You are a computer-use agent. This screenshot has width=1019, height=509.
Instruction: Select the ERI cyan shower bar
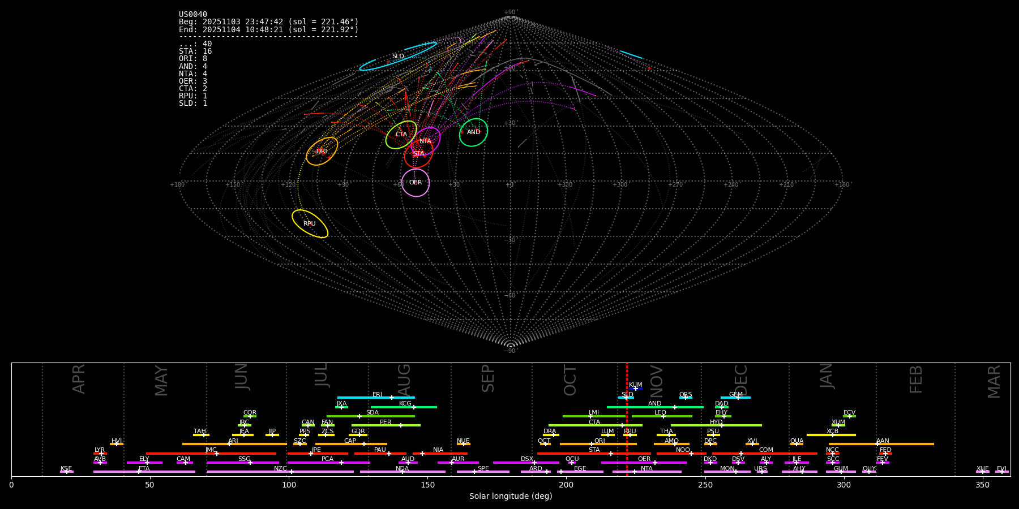(x=376, y=398)
